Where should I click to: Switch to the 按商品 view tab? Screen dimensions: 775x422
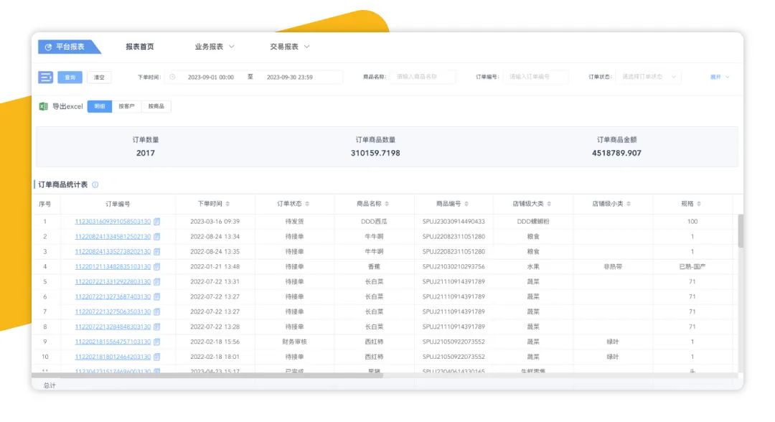(x=156, y=106)
